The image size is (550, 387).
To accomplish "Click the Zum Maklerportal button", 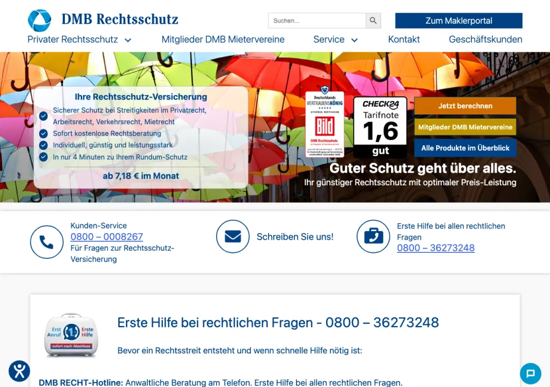I will (459, 21).
